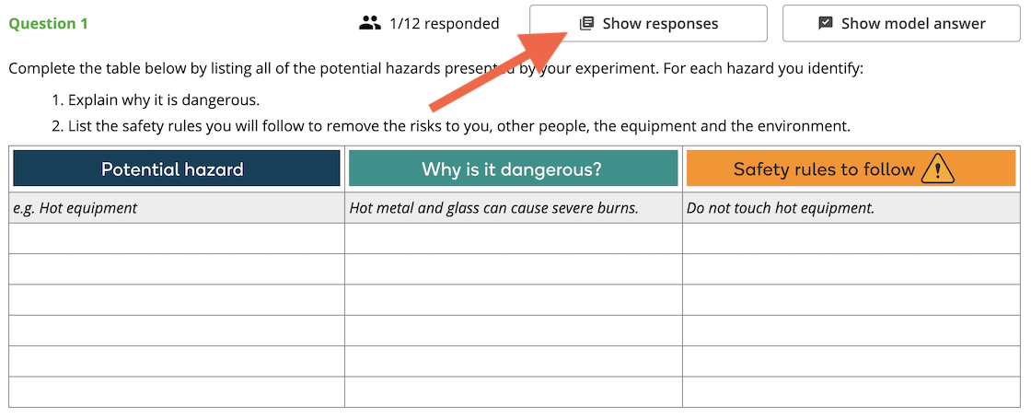This screenshot has width=1031, height=419.
Task: Select the 'e.g. Hot equipment' example cell
Action: click(x=177, y=208)
